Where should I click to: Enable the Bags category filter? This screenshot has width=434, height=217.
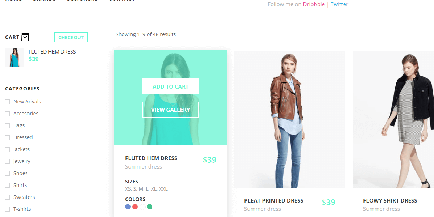coord(7,126)
